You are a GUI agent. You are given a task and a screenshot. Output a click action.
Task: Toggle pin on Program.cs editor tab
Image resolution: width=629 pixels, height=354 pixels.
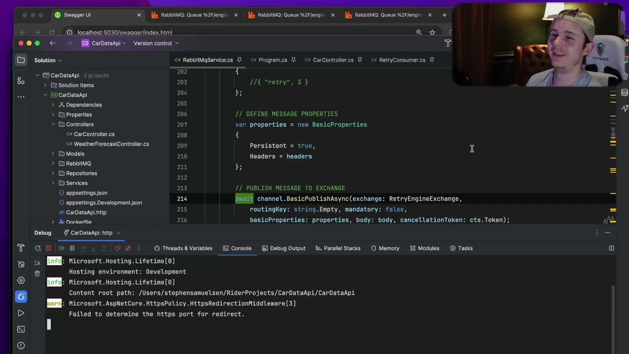coord(293,60)
